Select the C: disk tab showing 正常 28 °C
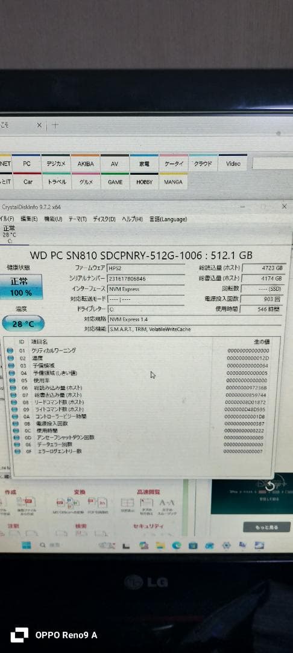The image size is (293, 653). tap(10, 235)
